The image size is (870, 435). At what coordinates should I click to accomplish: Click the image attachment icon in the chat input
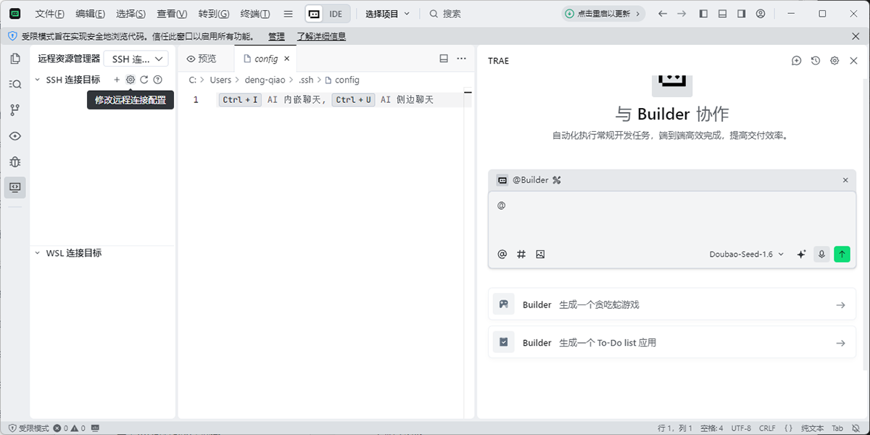pos(540,254)
